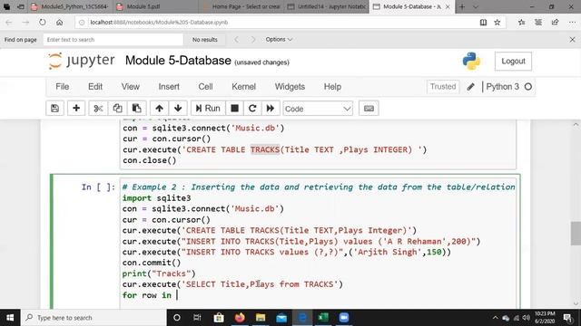Screen dimensions: 581x326
Task: Switch to Module 5.pdf tab
Action: click(155, 6)
